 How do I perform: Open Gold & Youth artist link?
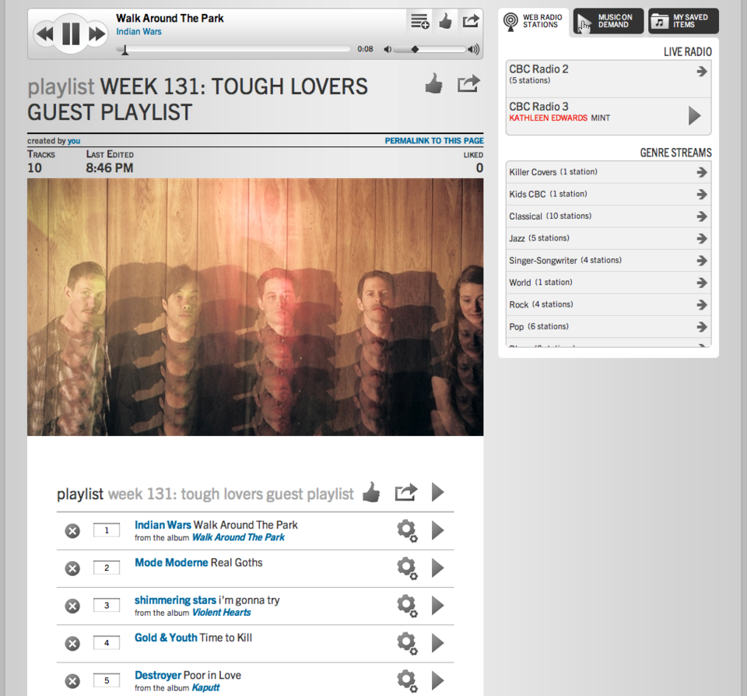166,638
